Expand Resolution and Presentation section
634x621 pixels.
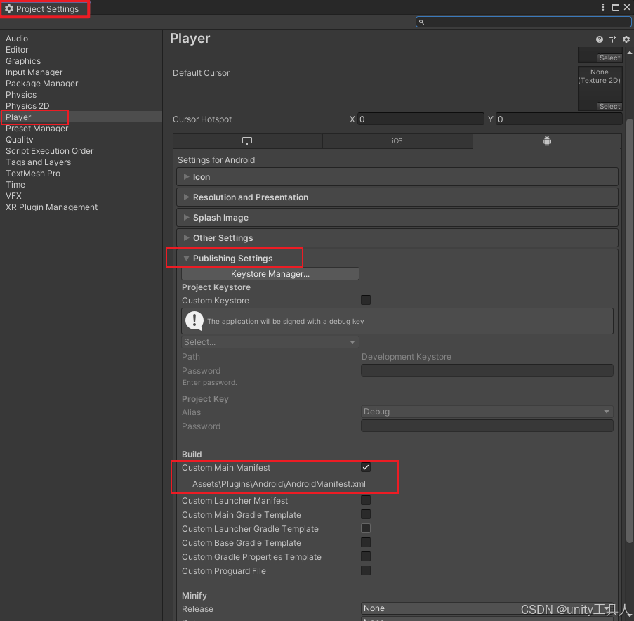coord(397,197)
